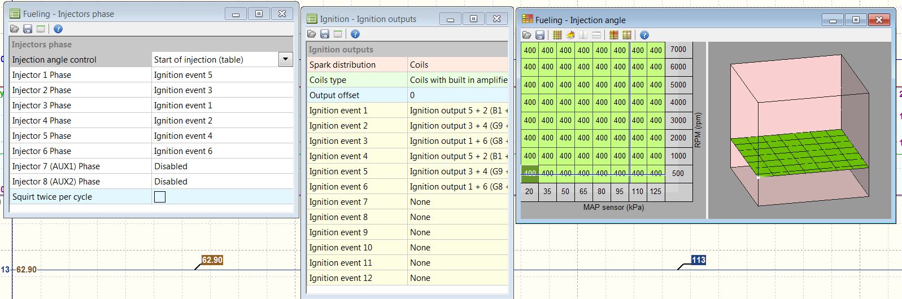Save icon in Injectors phase toolbar

(x=28, y=29)
